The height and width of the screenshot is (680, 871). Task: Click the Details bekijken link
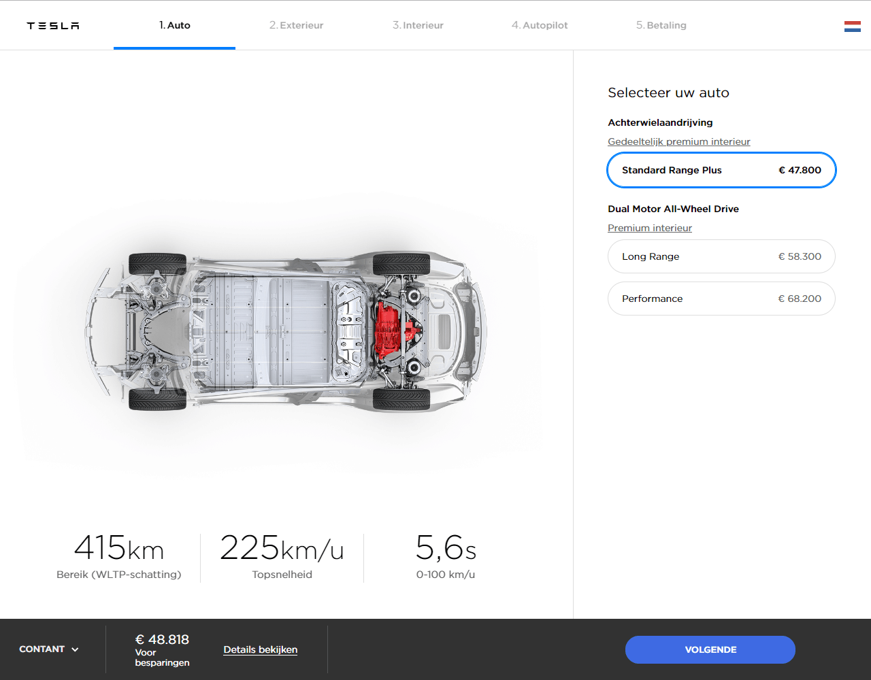pos(261,649)
